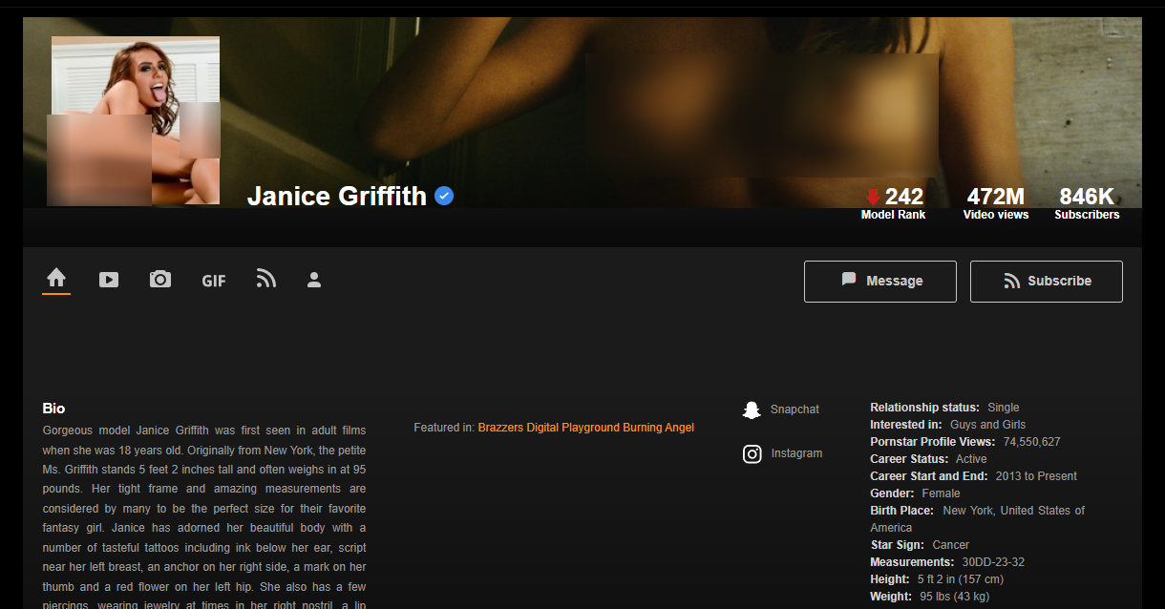Click the red down arrow by Model Rank

(x=873, y=198)
